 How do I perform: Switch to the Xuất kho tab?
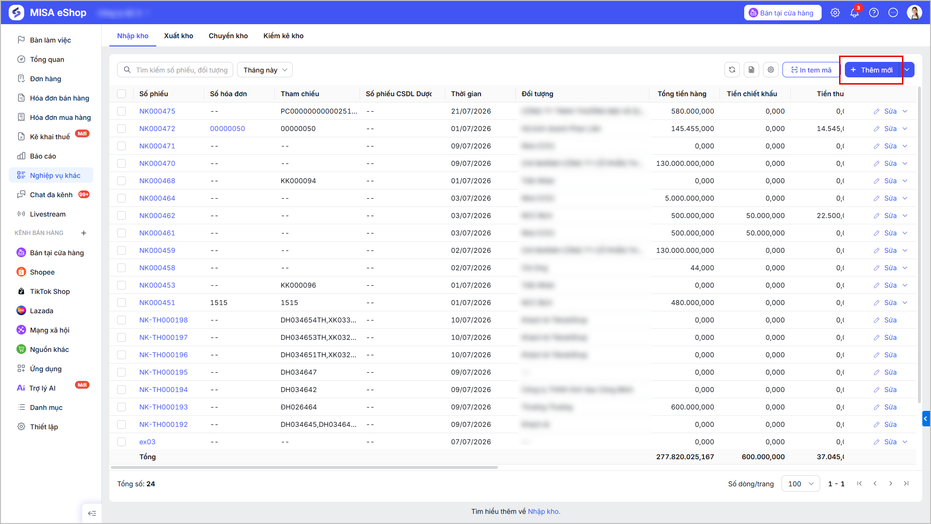click(x=179, y=36)
